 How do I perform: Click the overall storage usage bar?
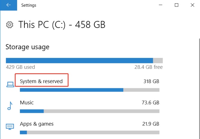[x=84, y=61]
